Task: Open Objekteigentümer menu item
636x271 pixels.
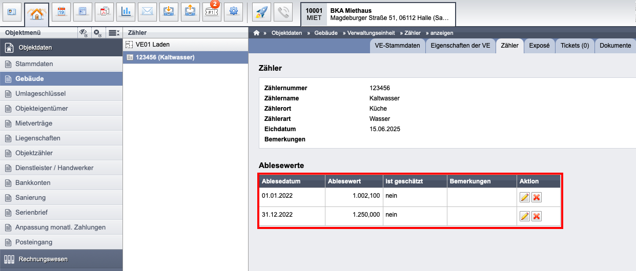Action: pos(61,109)
